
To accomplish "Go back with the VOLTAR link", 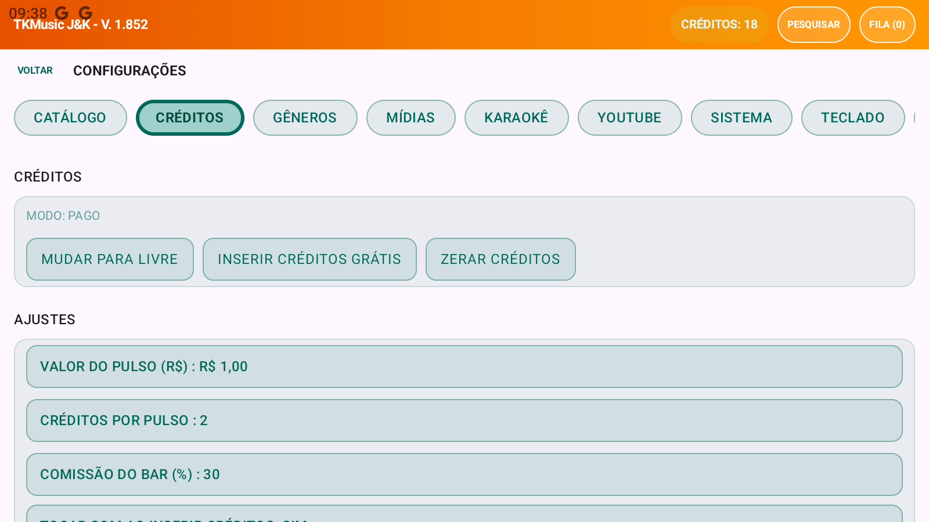I will tap(35, 70).
